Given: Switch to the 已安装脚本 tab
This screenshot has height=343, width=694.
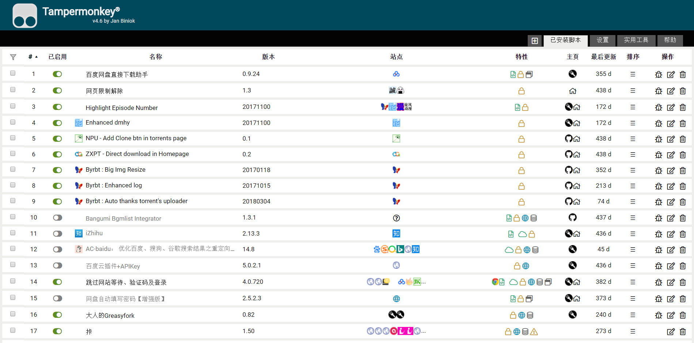Looking at the screenshot, I should [566, 40].
